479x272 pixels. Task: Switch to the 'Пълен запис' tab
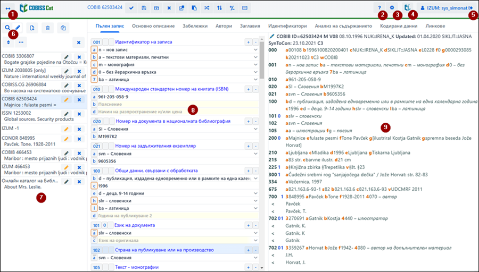[110, 26]
